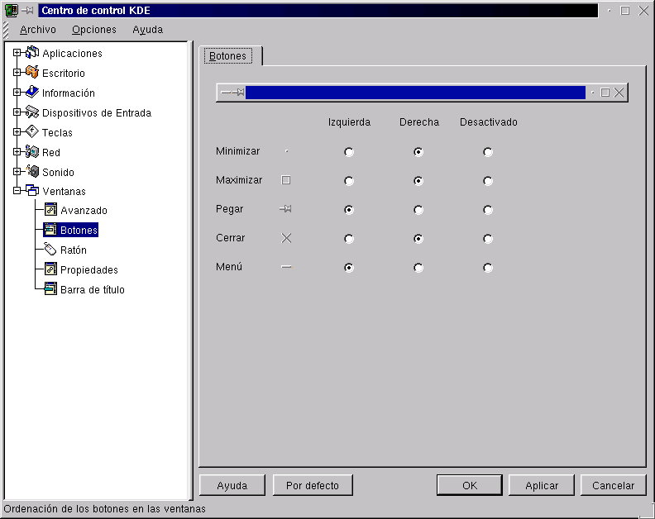655x519 pixels.
Task: Click the Por defecto button
Action: coord(313,485)
